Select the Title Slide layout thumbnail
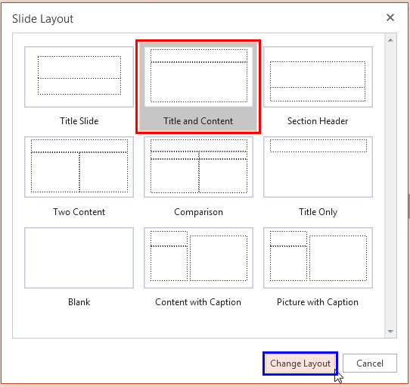The image size is (410, 387). [79, 76]
